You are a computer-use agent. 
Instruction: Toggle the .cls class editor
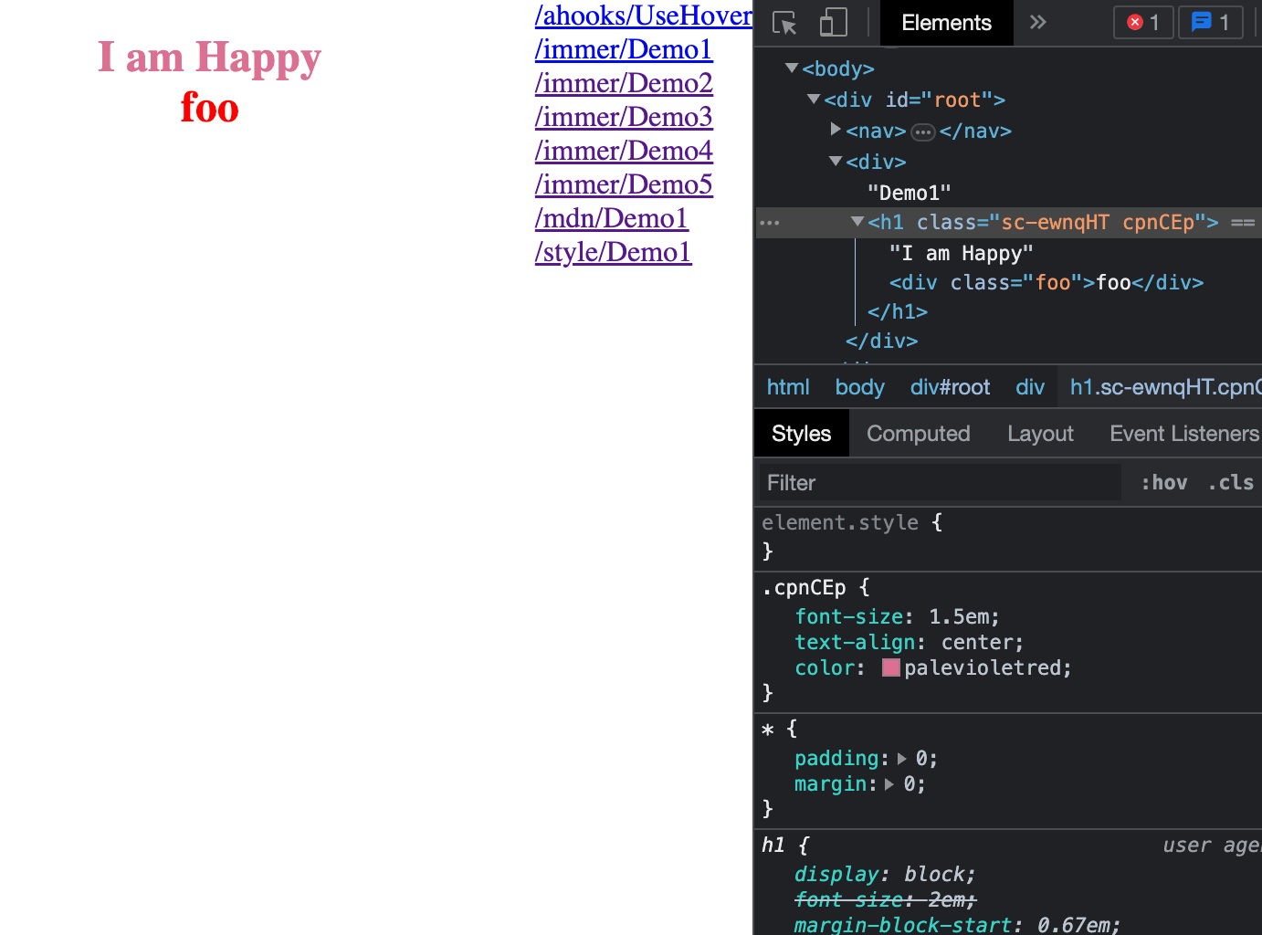coord(1230,483)
